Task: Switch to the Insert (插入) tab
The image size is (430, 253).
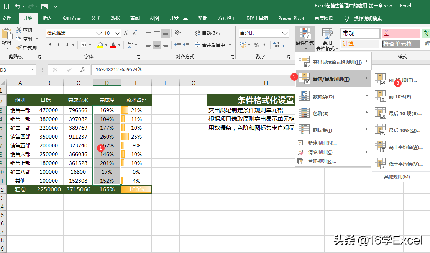Action: 48,18
